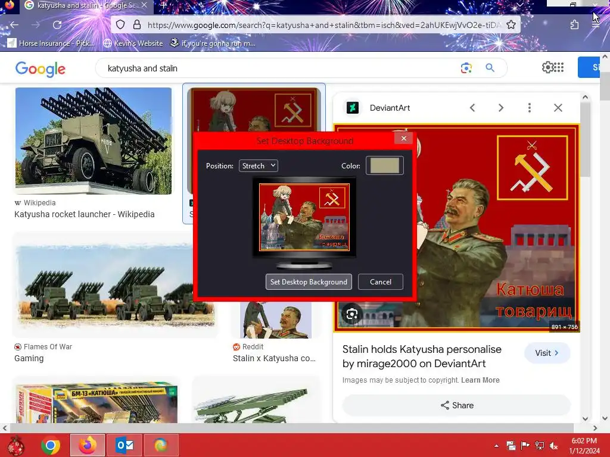Open Katyusha rocket launcher Wikipedia image
This screenshot has width=610, height=457.
[94, 140]
